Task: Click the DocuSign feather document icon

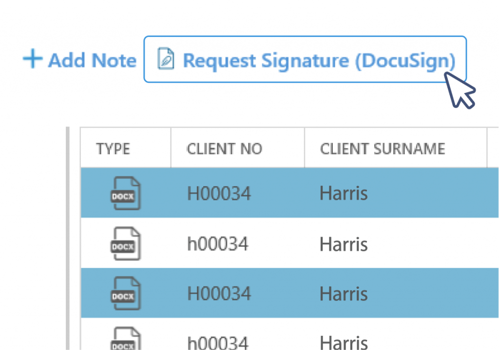Action: (x=166, y=58)
